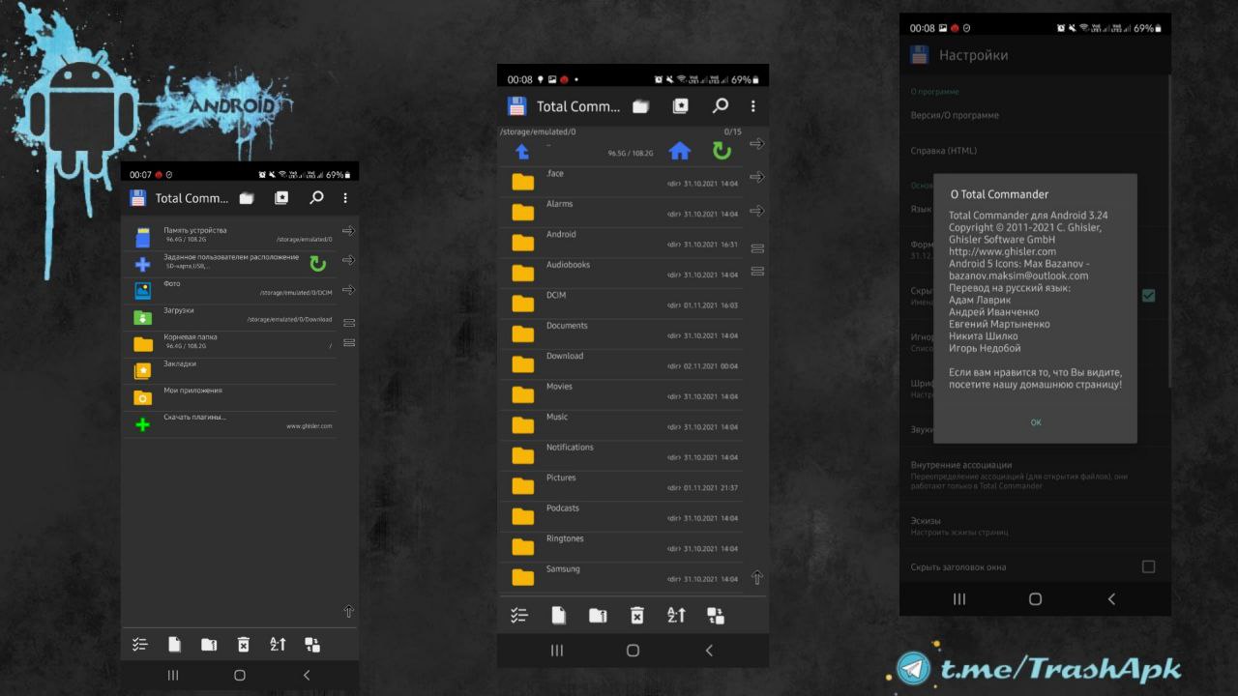This screenshot has height=696, width=1238.
Task: Open the three-dot menu on the storage locations screen
Action: click(x=345, y=198)
